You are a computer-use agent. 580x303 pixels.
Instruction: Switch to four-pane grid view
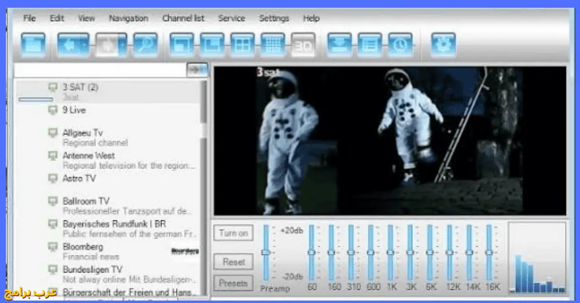(243, 45)
